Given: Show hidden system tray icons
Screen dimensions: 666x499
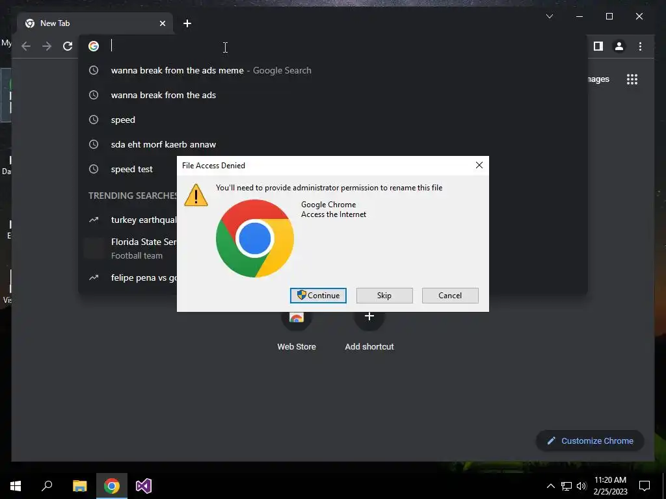Looking at the screenshot, I should [x=550, y=486].
